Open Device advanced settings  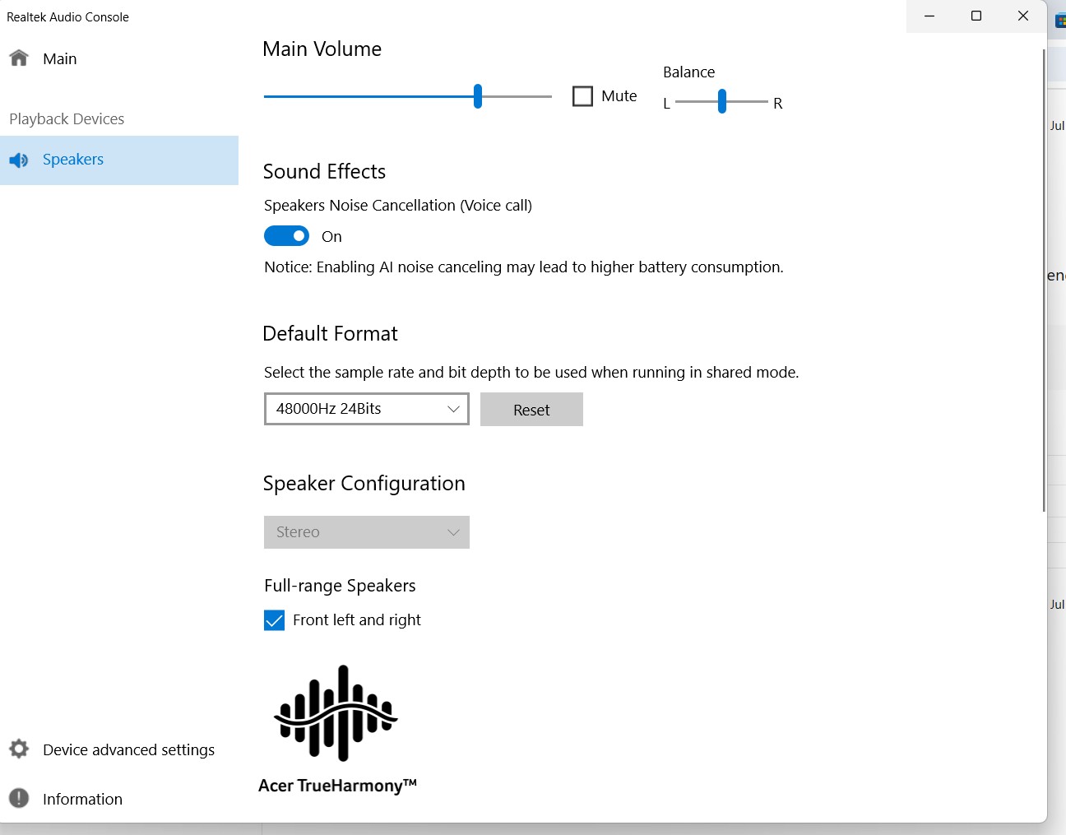(119, 749)
